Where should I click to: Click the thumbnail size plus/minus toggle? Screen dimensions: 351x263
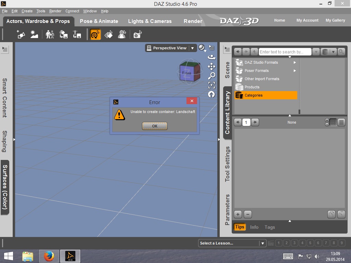tap(327, 122)
